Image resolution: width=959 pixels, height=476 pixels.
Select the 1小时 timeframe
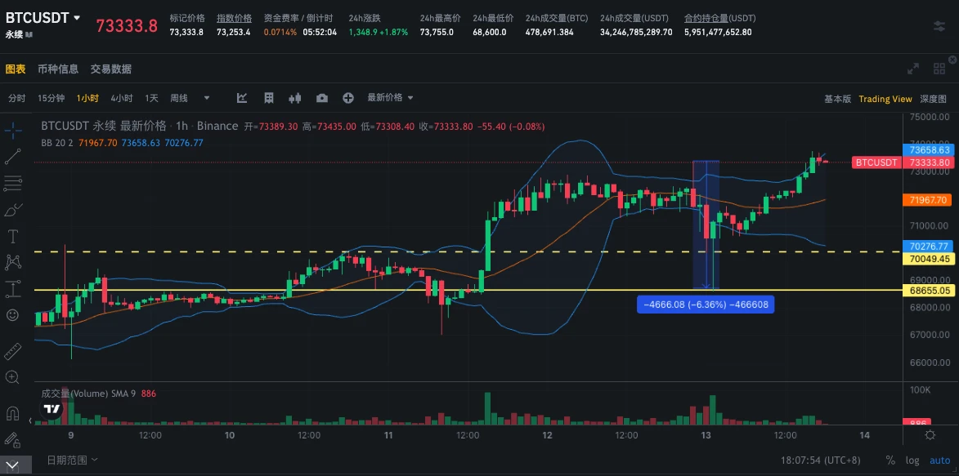click(87, 98)
